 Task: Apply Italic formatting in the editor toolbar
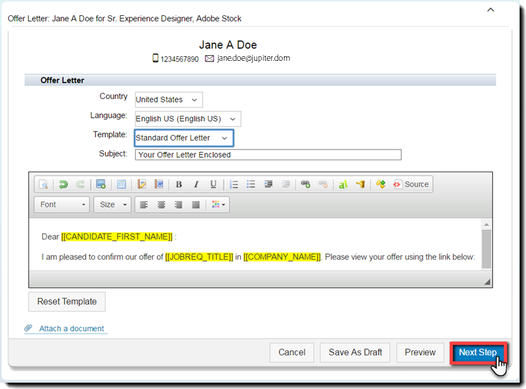tap(196, 184)
